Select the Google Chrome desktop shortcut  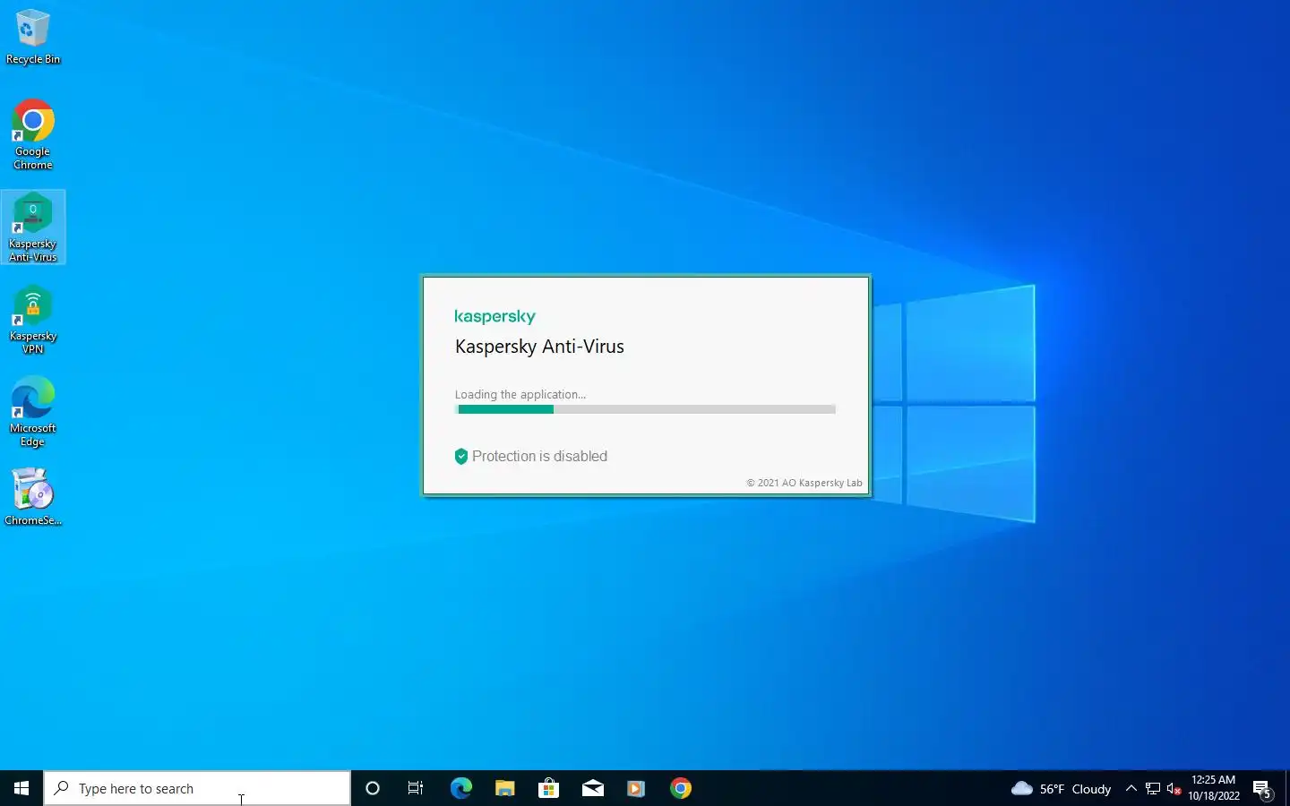pos(33,134)
